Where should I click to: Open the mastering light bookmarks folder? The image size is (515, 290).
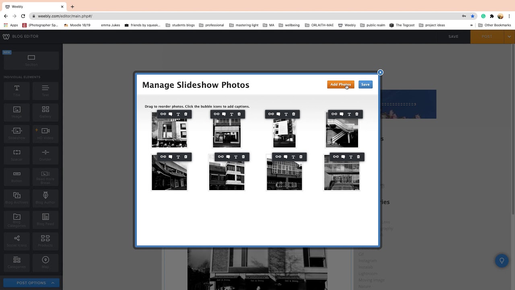click(244, 25)
